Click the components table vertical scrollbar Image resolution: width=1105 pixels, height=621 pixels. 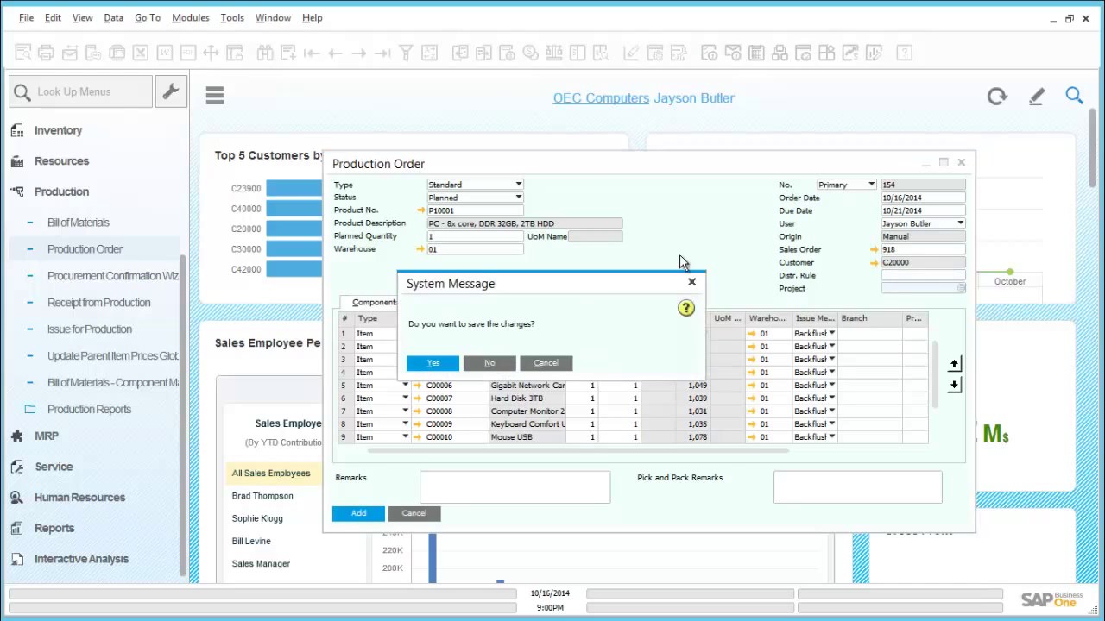(936, 375)
